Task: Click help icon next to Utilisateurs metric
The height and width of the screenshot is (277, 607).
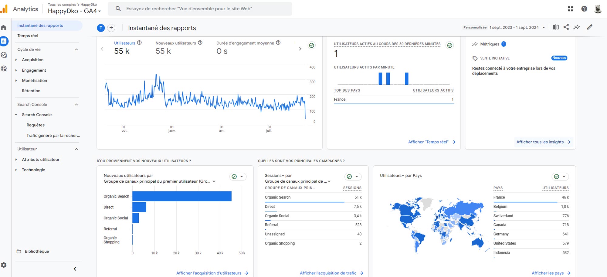Action: [139, 43]
